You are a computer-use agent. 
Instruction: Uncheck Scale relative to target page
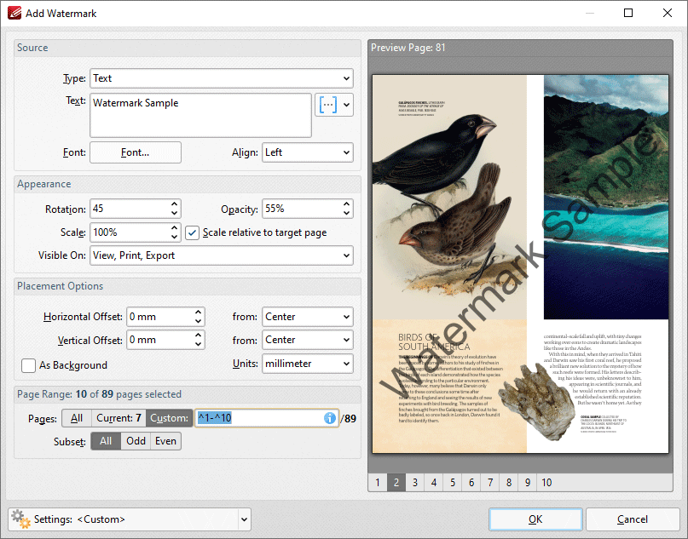click(x=192, y=232)
